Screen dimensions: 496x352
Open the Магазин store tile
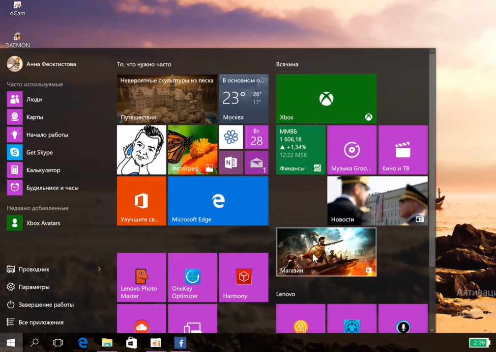[326, 252]
